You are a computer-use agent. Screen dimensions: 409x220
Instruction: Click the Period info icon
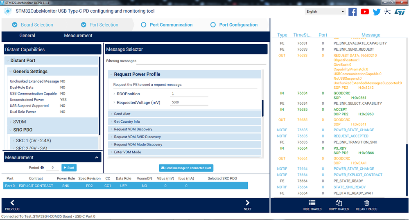pos(42,168)
